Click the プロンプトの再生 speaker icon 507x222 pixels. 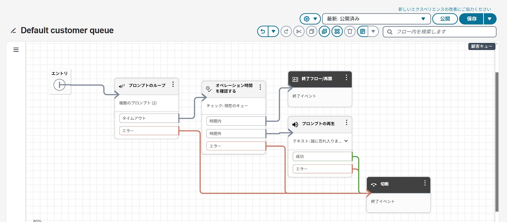tap(295, 125)
